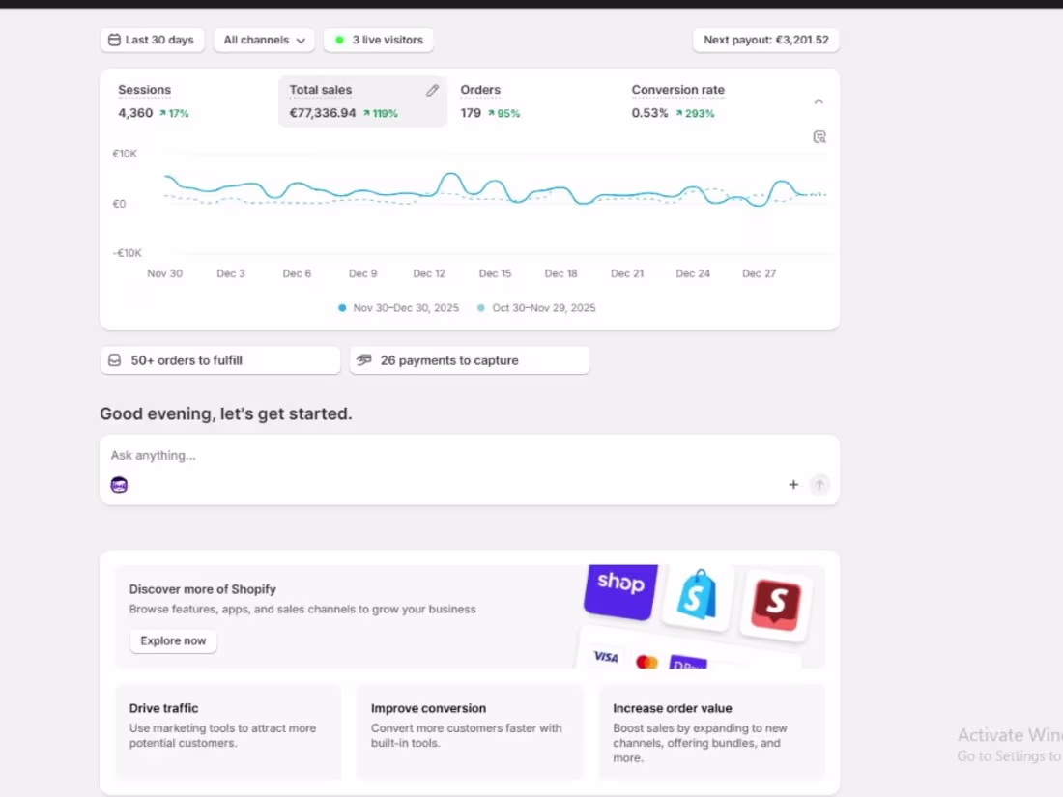Click the blue Shopify bag icon

[x=698, y=596]
